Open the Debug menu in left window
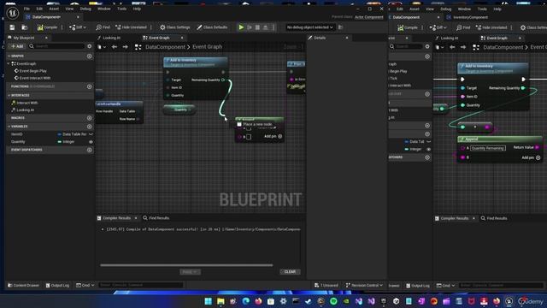This screenshot has height=308, width=547. point(85,9)
